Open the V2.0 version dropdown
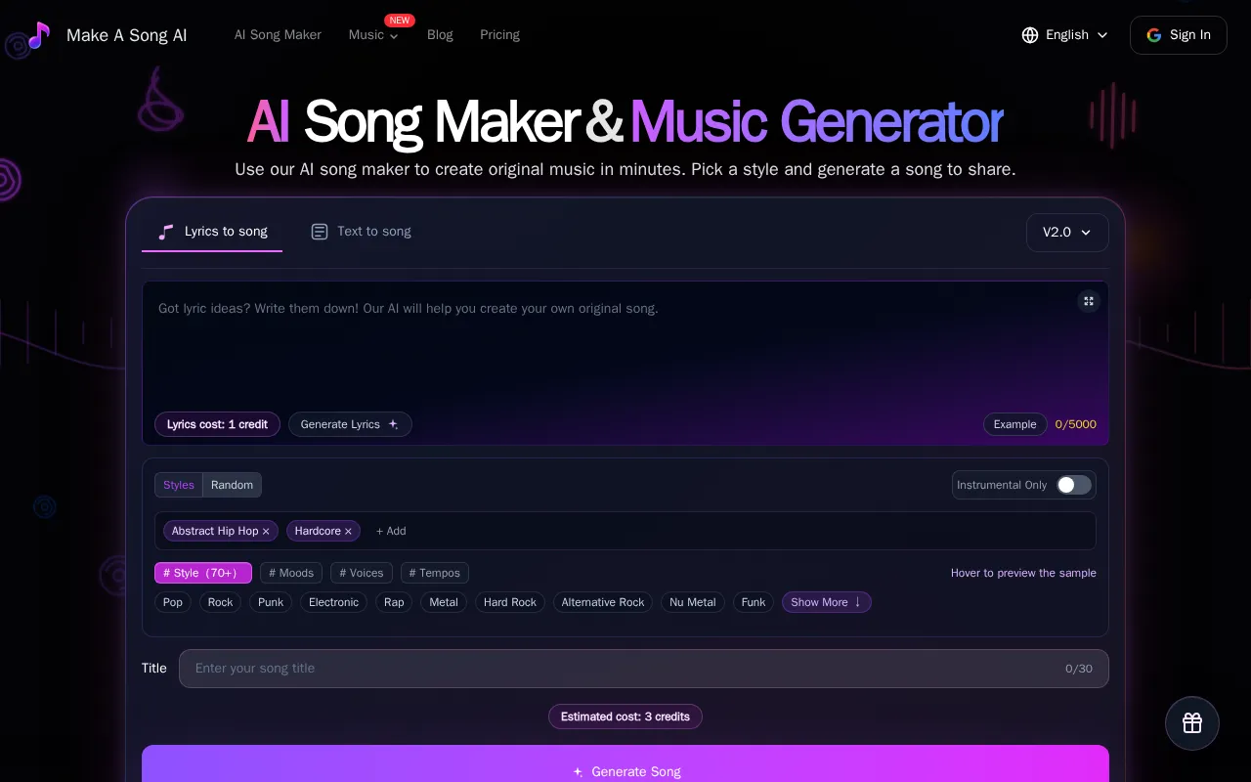 point(1067,233)
